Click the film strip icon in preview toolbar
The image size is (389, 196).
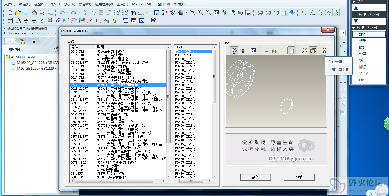(324, 51)
